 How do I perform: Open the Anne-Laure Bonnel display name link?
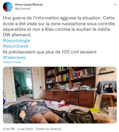tap(29, 5)
